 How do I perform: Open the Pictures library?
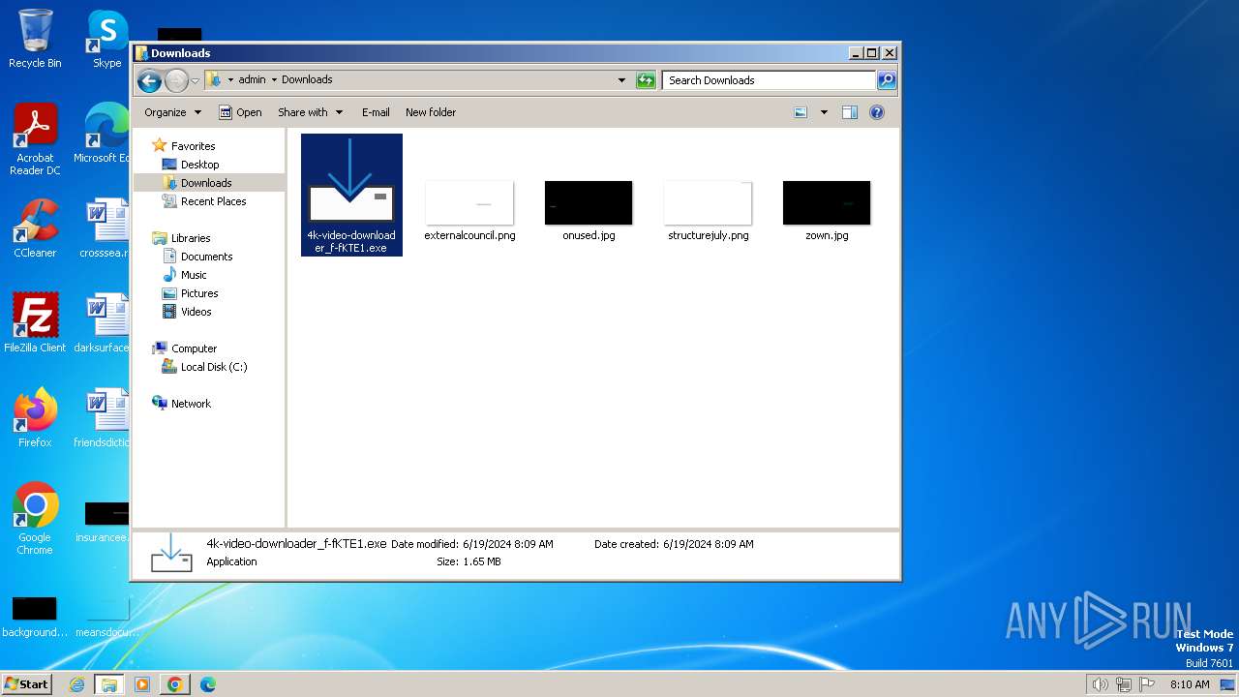[199, 293]
